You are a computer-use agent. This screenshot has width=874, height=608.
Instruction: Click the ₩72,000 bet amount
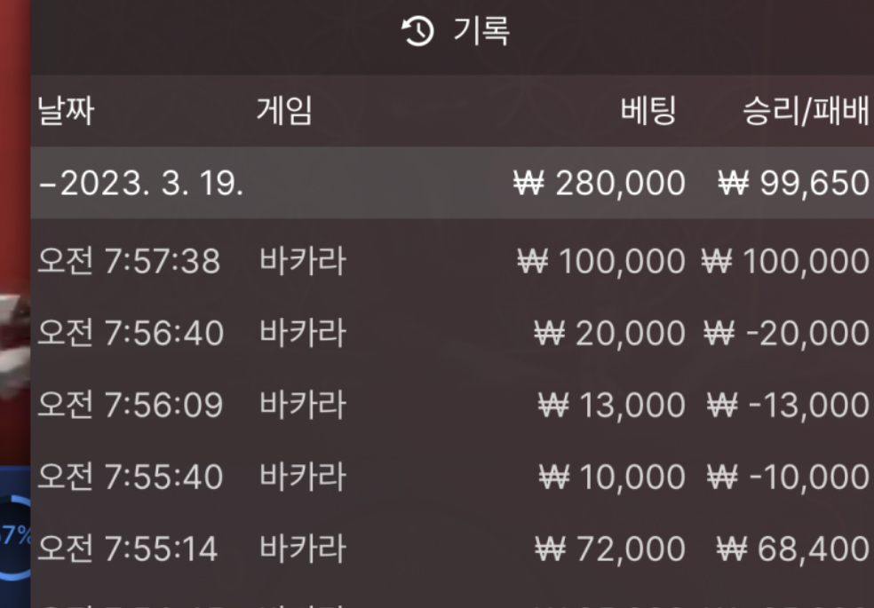point(610,549)
